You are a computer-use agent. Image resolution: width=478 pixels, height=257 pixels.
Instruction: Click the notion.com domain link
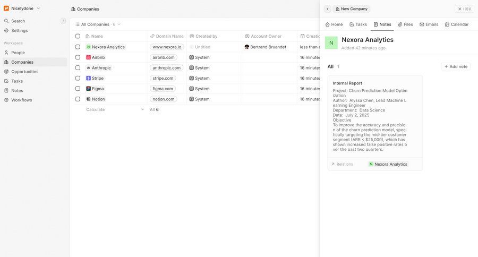point(164,99)
